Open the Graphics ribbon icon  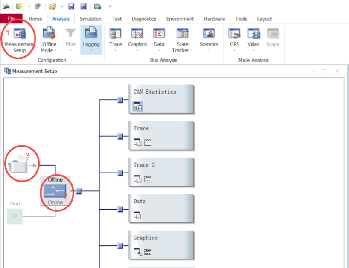(x=137, y=34)
